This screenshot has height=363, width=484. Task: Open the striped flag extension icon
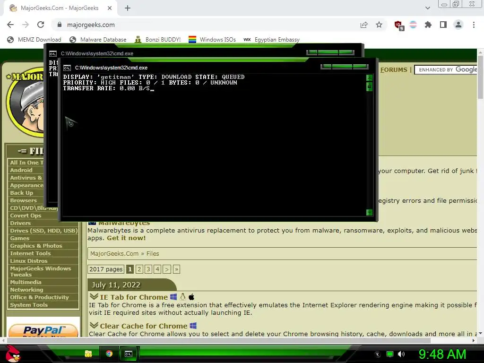tap(413, 25)
